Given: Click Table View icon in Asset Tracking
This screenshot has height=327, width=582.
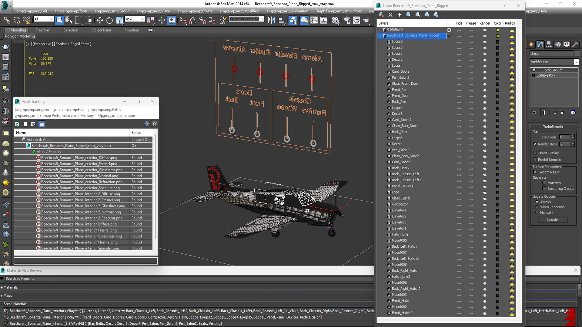Looking at the screenshot, I should point(42,124).
